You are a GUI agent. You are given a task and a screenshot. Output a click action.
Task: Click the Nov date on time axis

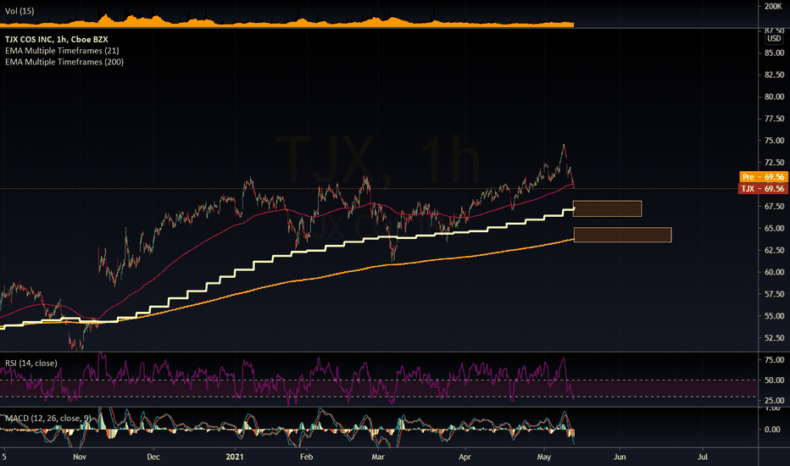point(80,457)
